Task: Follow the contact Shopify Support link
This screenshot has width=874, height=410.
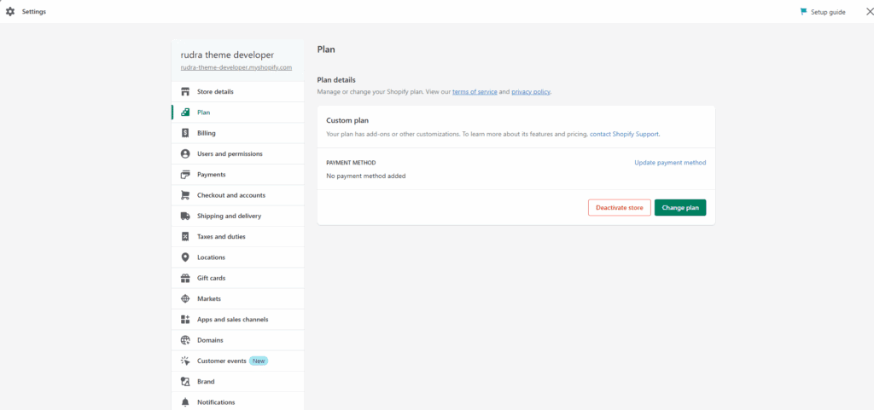Action: tap(624, 134)
